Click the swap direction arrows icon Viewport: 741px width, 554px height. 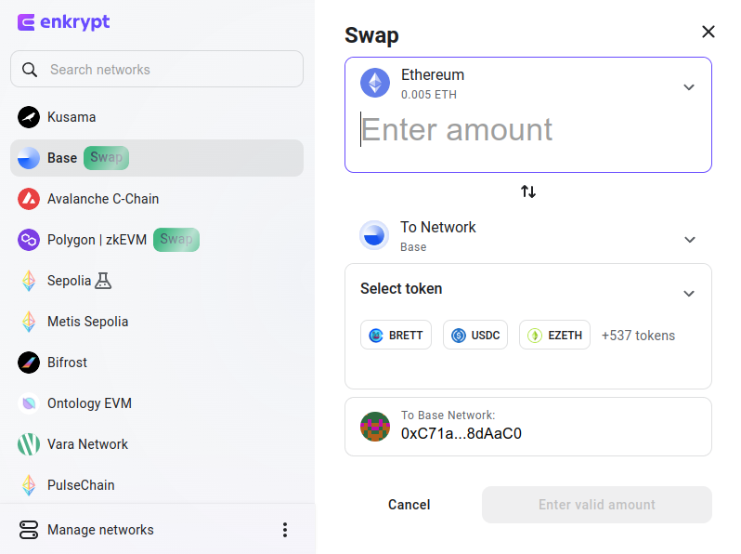pyautogui.click(x=527, y=191)
